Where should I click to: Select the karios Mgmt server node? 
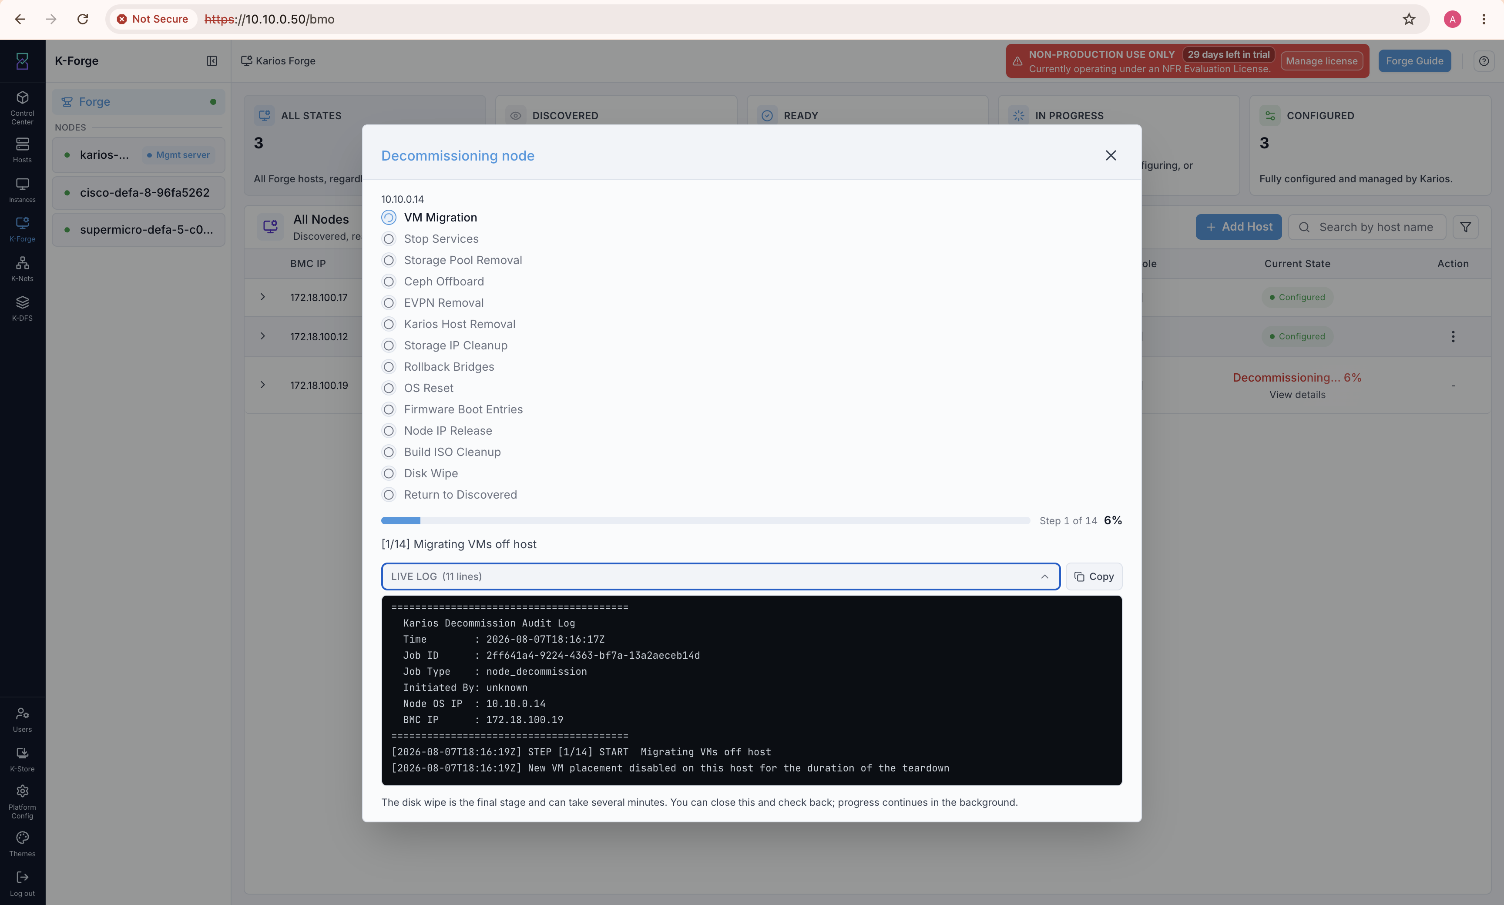pyautogui.click(x=138, y=155)
